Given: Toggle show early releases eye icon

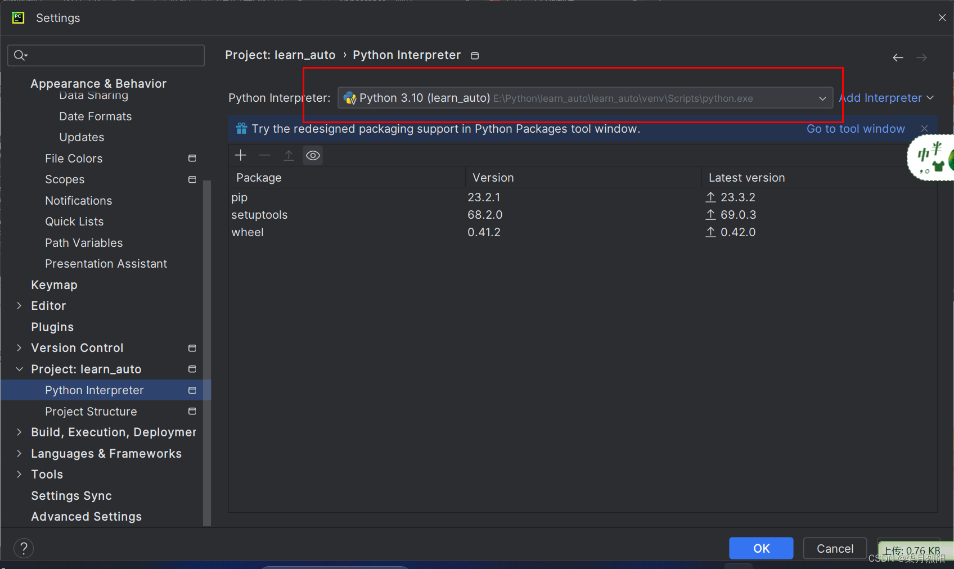Looking at the screenshot, I should 313,155.
